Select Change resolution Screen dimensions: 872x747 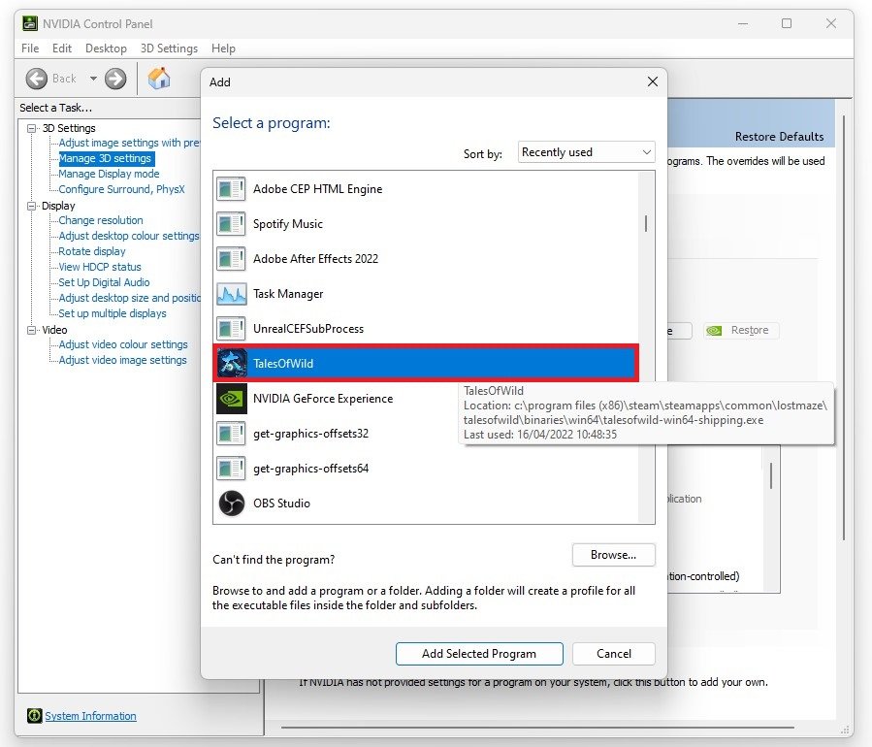[101, 220]
